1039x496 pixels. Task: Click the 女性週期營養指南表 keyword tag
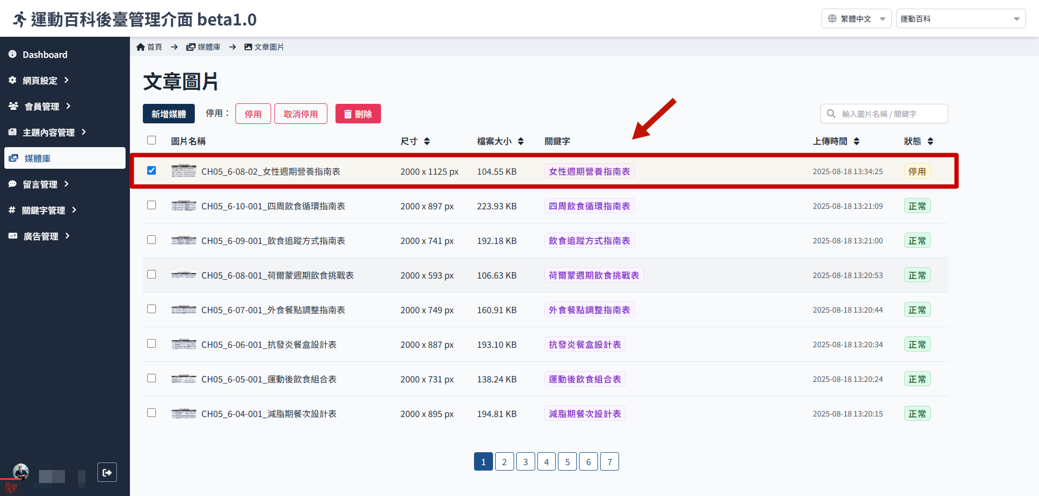(x=589, y=171)
